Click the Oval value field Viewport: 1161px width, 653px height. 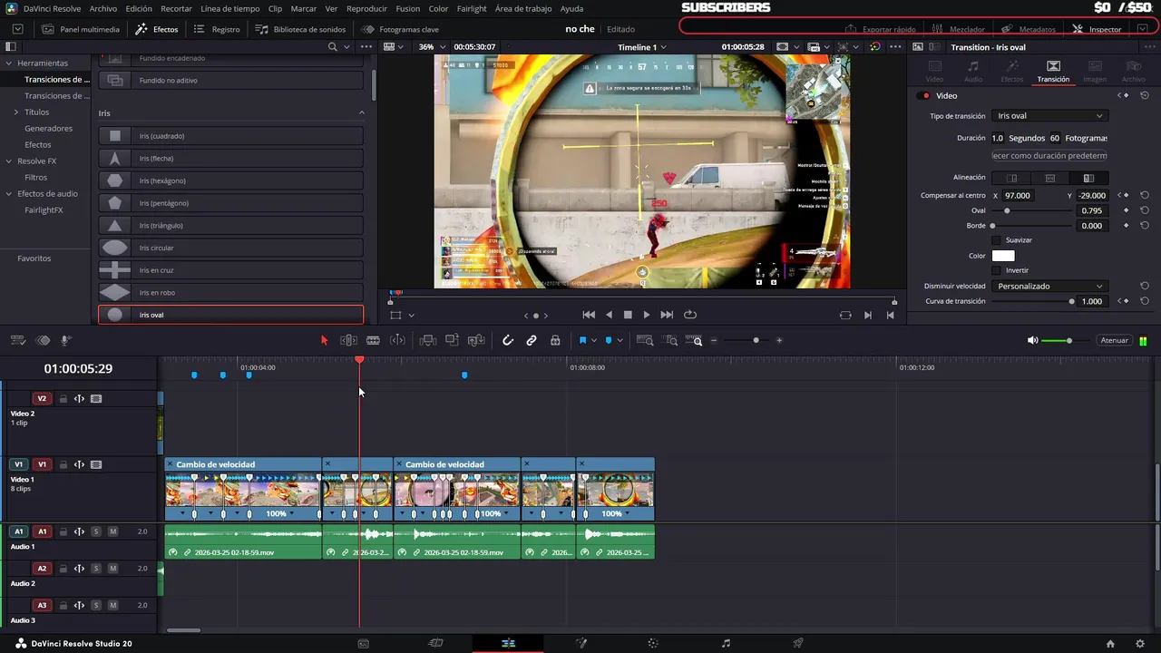point(1092,210)
